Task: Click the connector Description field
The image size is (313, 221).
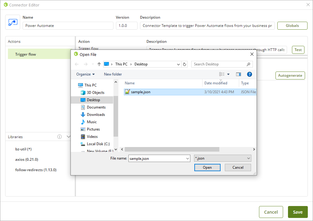Action: pyautogui.click(x=207, y=26)
